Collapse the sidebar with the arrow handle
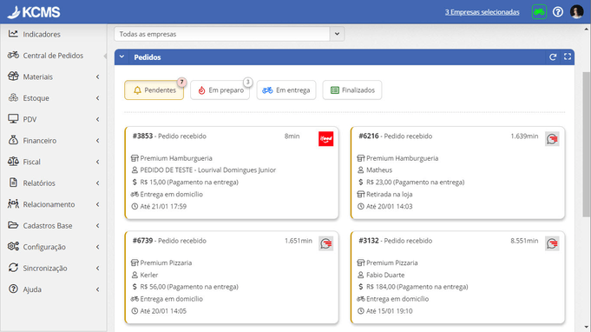Viewport: 591px width, 332px height. click(x=105, y=56)
